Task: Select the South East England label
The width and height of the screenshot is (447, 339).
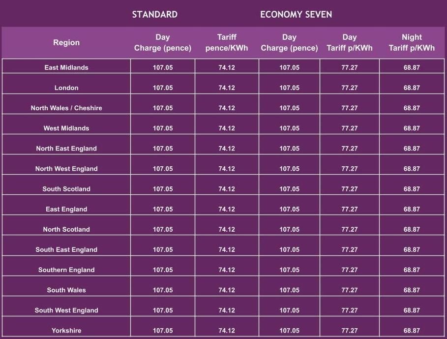Action: tap(66, 249)
